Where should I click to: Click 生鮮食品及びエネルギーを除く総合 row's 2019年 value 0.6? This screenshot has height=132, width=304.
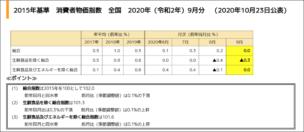point(138,70)
